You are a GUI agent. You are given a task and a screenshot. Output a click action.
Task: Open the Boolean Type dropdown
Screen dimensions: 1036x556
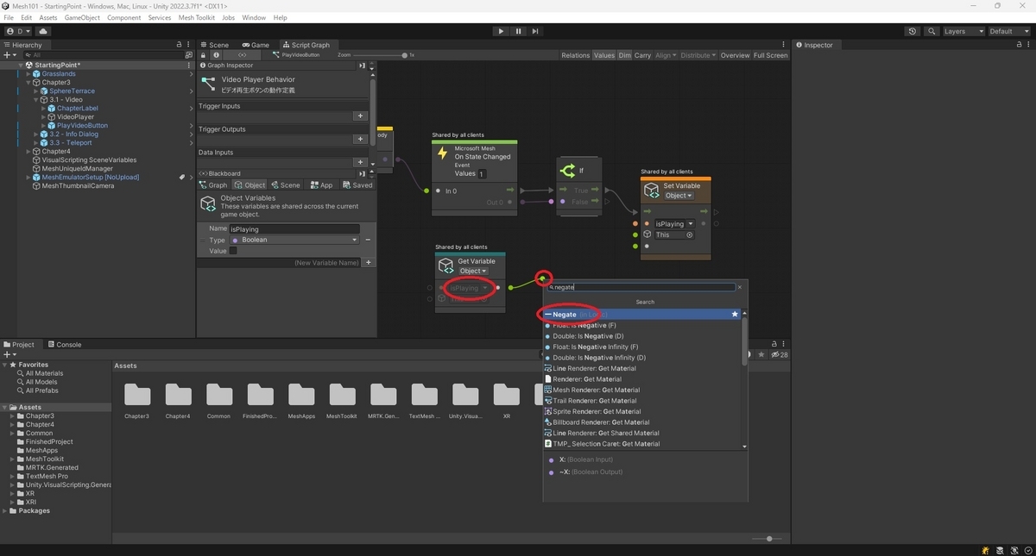pos(294,241)
